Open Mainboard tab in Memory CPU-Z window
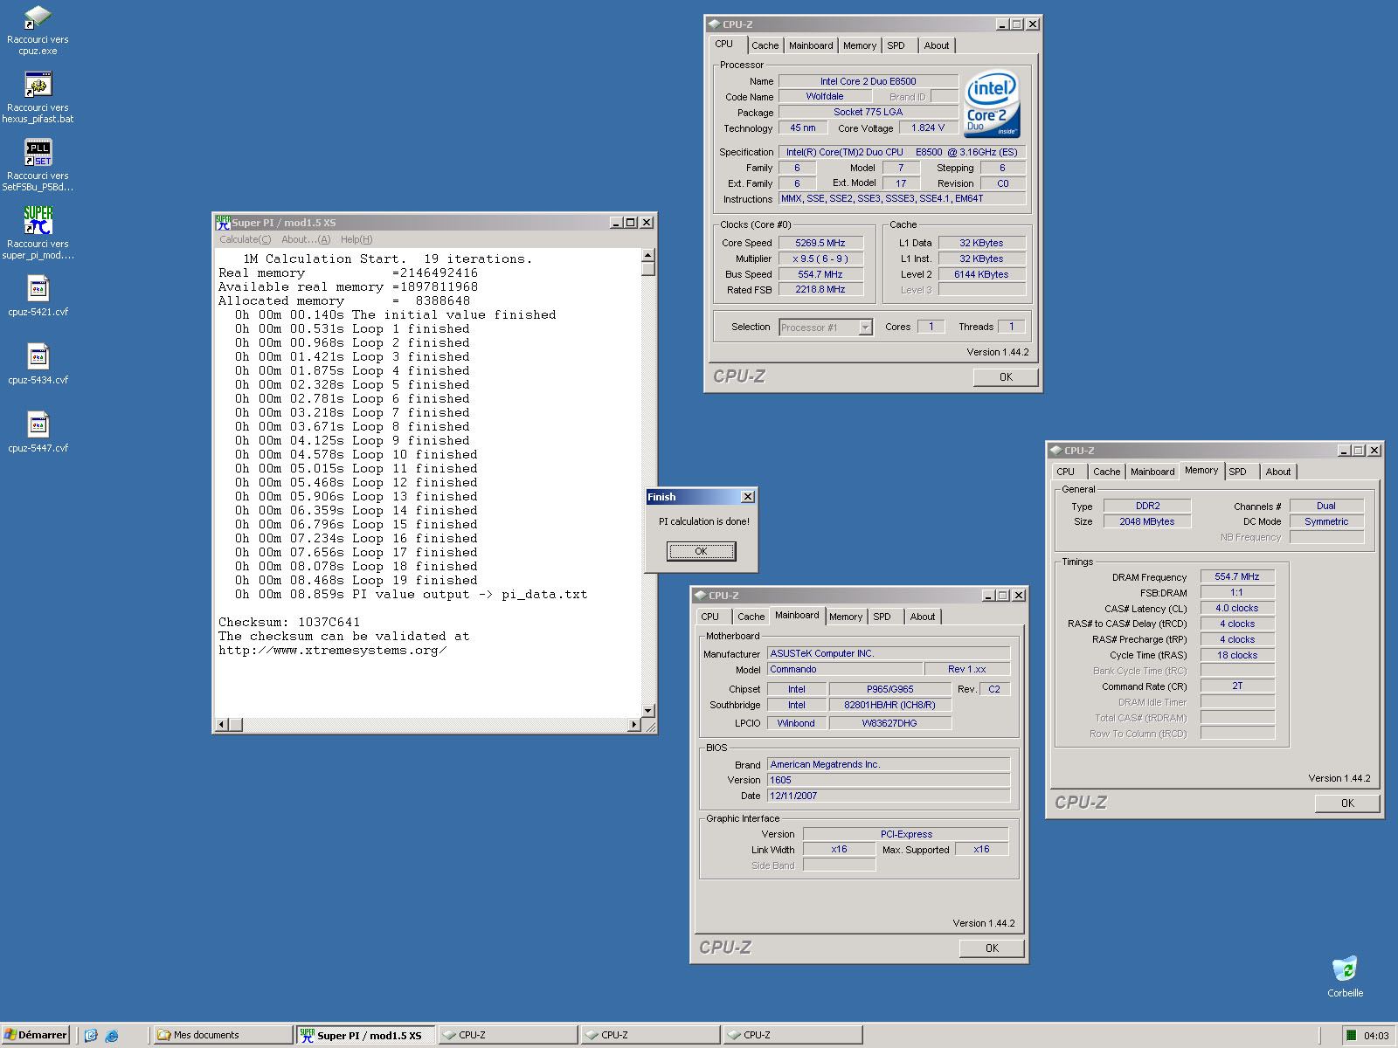 (1152, 472)
